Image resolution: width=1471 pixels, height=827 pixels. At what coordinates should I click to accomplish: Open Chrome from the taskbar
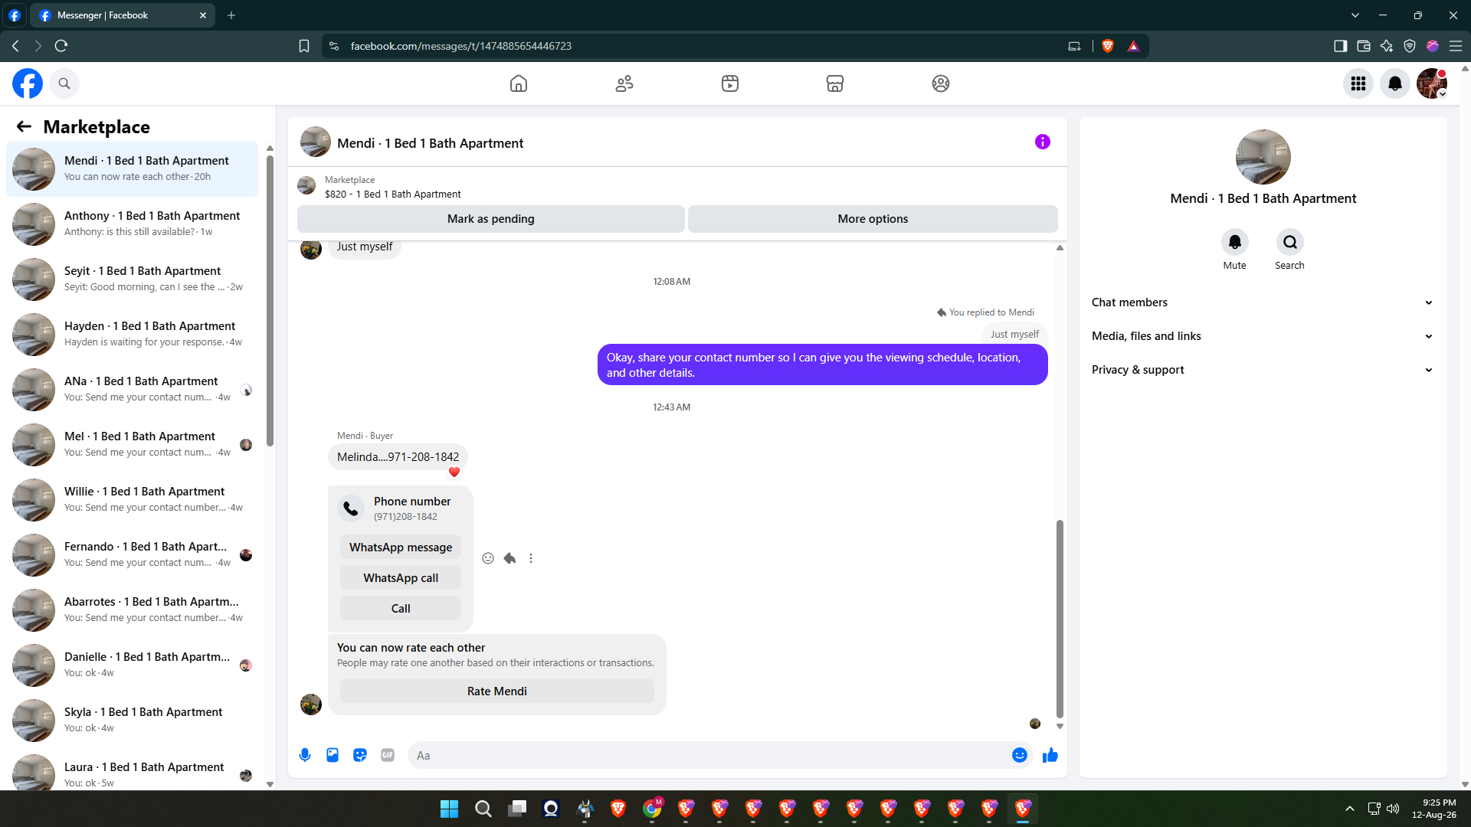pos(652,809)
